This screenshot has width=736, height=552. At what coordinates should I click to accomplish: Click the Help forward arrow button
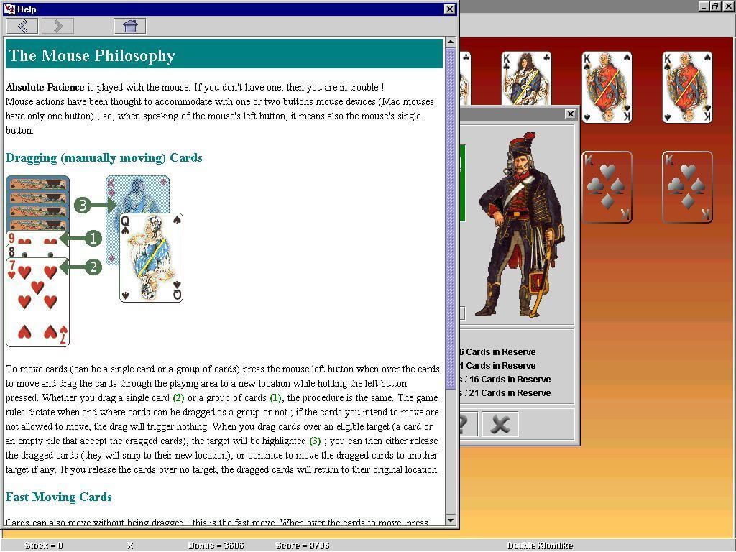(57, 26)
